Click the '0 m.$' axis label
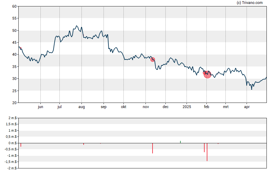Screen dimensions: 272x173 coord(13,143)
